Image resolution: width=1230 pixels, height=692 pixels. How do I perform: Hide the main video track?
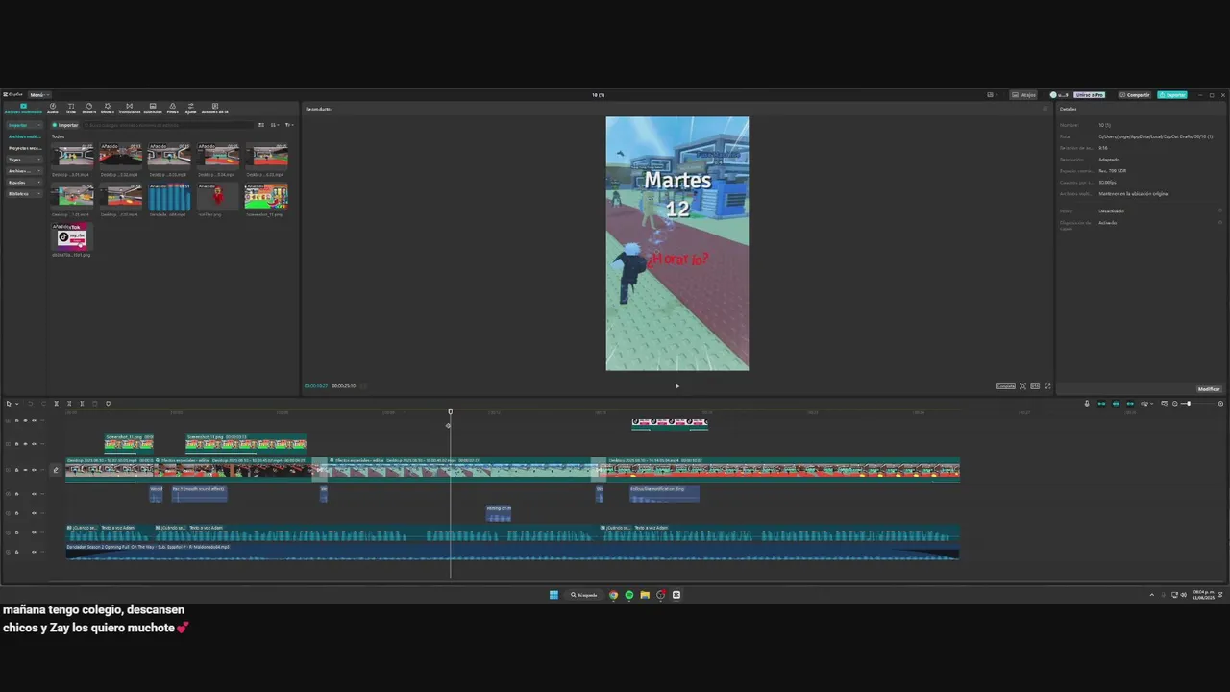pyautogui.click(x=25, y=470)
